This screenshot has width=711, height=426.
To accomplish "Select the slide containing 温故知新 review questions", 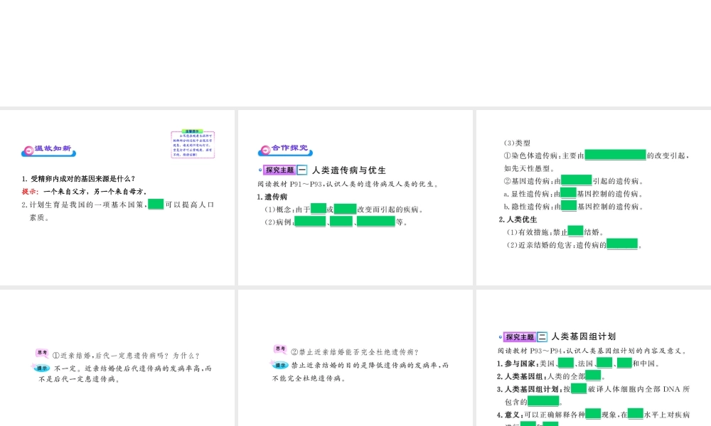I will click(117, 197).
